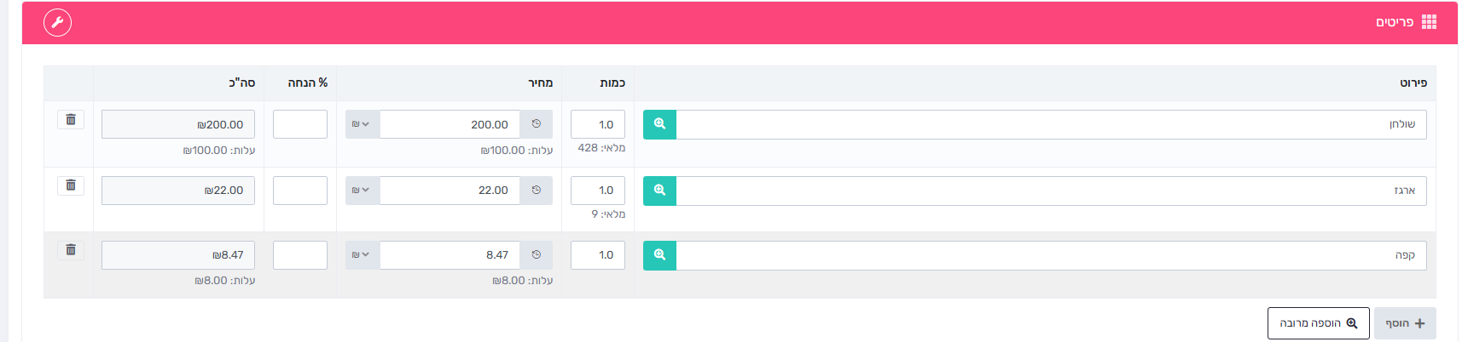Delete the קפה row with trash icon
The image size is (1468, 342).
(x=71, y=250)
